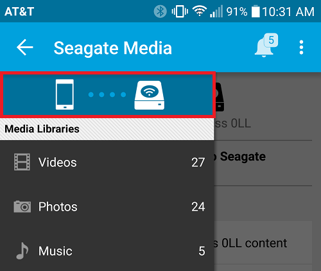Tap the wireless drive icon

point(150,95)
